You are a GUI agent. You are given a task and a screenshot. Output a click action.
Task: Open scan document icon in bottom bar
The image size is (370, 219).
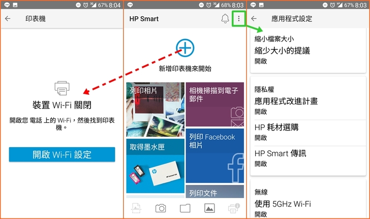(136, 208)
